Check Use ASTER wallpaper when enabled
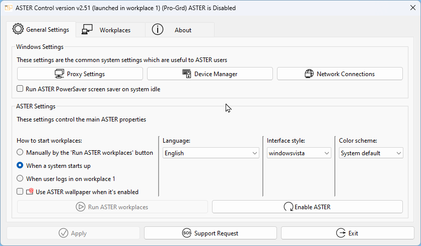The height and width of the screenshot is (246, 421). (20, 192)
